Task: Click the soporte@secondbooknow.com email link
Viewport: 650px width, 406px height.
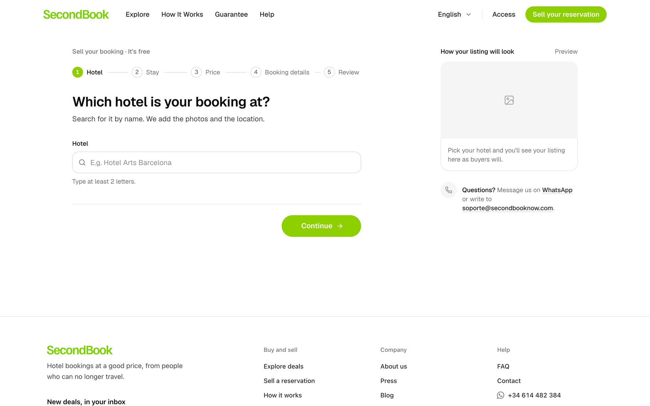Action: 507,208
